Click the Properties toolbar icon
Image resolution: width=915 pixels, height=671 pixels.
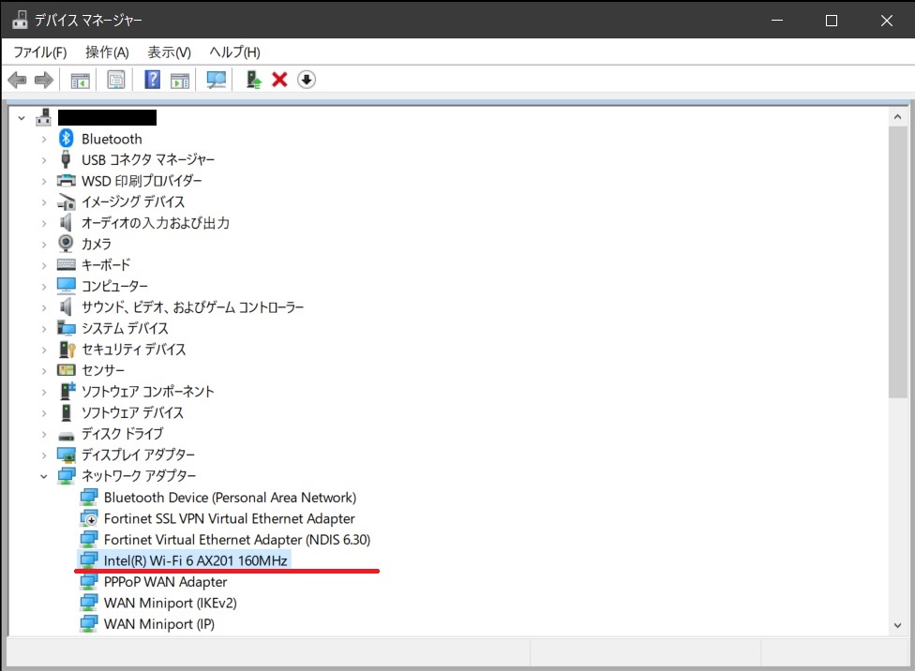coord(116,81)
